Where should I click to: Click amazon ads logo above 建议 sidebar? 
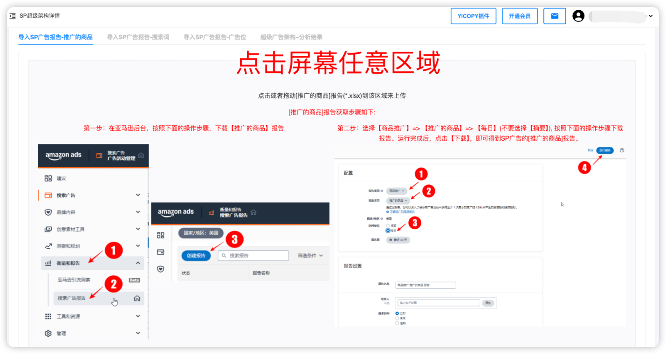point(63,156)
